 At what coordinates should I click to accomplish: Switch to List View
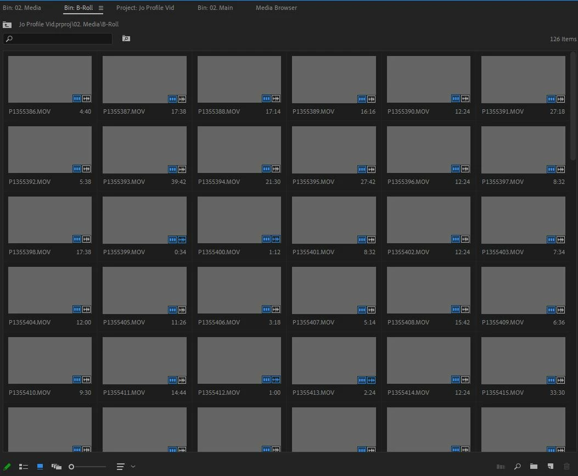(x=24, y=467)
